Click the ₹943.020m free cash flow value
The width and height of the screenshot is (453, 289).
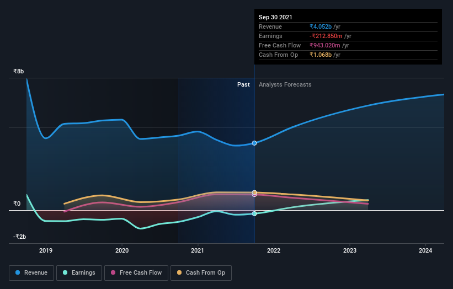(325, 45)
